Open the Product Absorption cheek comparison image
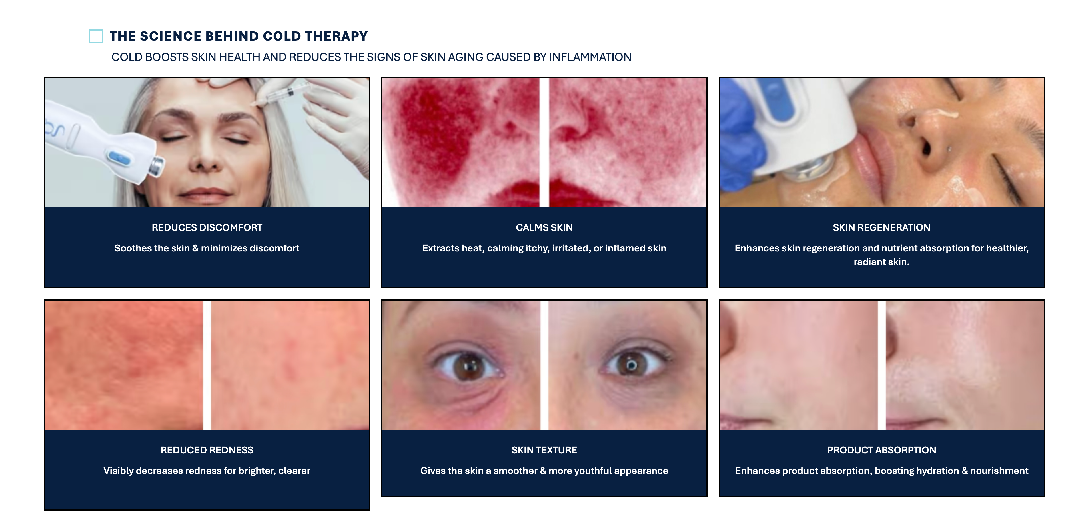Screen dimensions: 1090x520 pyautogui.click(x=882, y=365)
